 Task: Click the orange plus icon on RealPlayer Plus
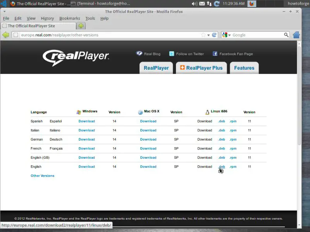182,67
